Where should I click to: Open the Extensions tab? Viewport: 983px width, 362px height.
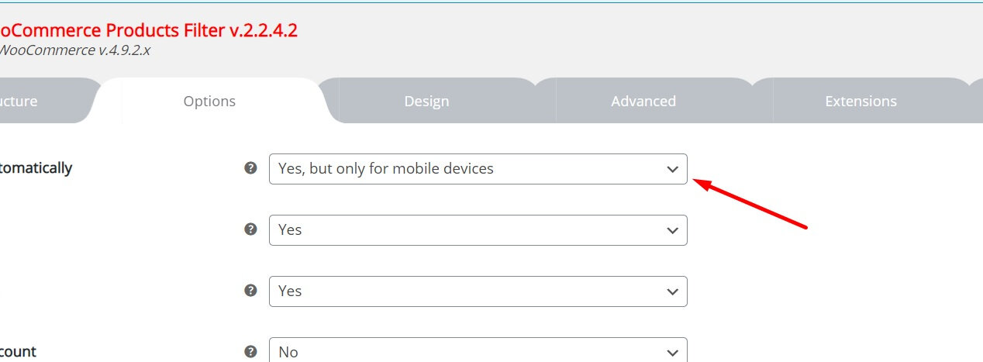pos(861,102)
